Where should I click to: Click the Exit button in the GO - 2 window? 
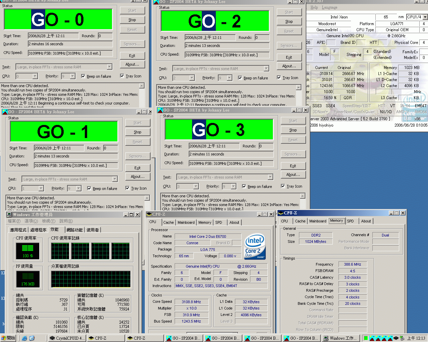[x=289, y=57]
